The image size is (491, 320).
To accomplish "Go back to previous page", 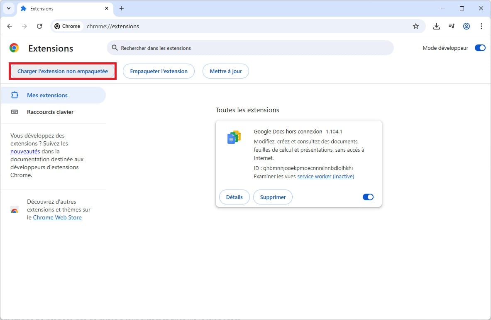I will click(x=10, y=26).
